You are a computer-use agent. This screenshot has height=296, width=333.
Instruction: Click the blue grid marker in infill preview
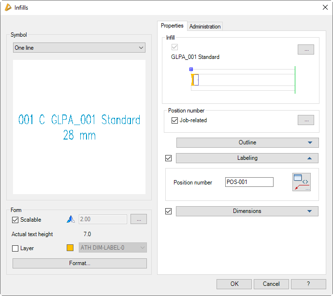click(x=191, y=70)
